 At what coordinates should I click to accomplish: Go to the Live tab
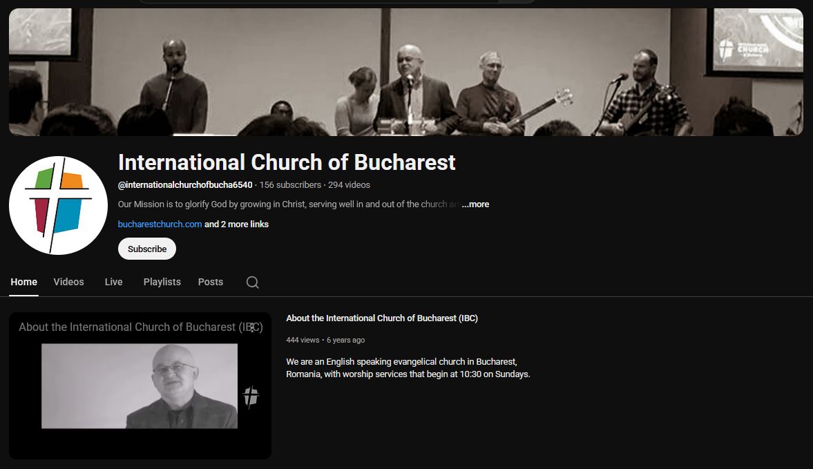pos(113,282)
